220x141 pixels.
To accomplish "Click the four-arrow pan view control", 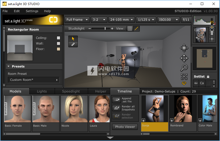I will click(184, 58).
